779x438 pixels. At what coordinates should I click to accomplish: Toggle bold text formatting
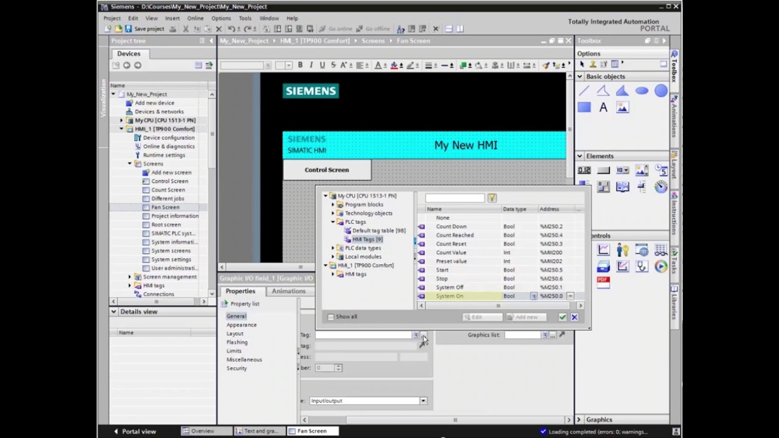click(x=300, y=65)
